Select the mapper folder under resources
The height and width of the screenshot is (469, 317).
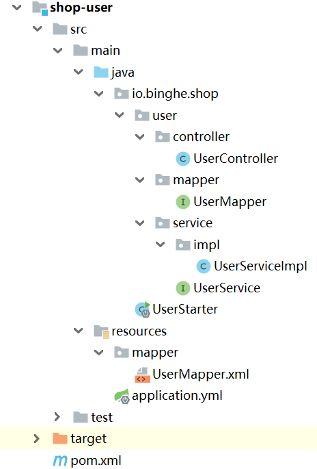pos(155,353)
